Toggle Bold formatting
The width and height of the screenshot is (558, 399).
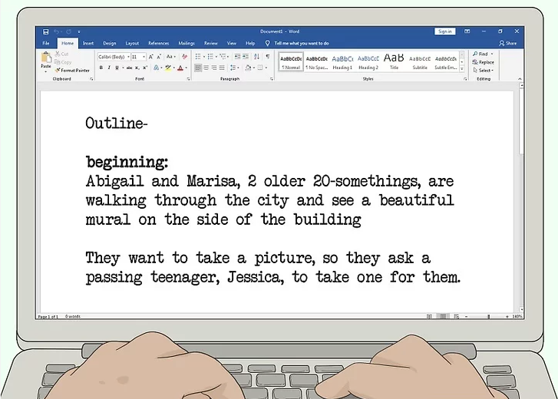pyautogui.click(x=101, y=68)
